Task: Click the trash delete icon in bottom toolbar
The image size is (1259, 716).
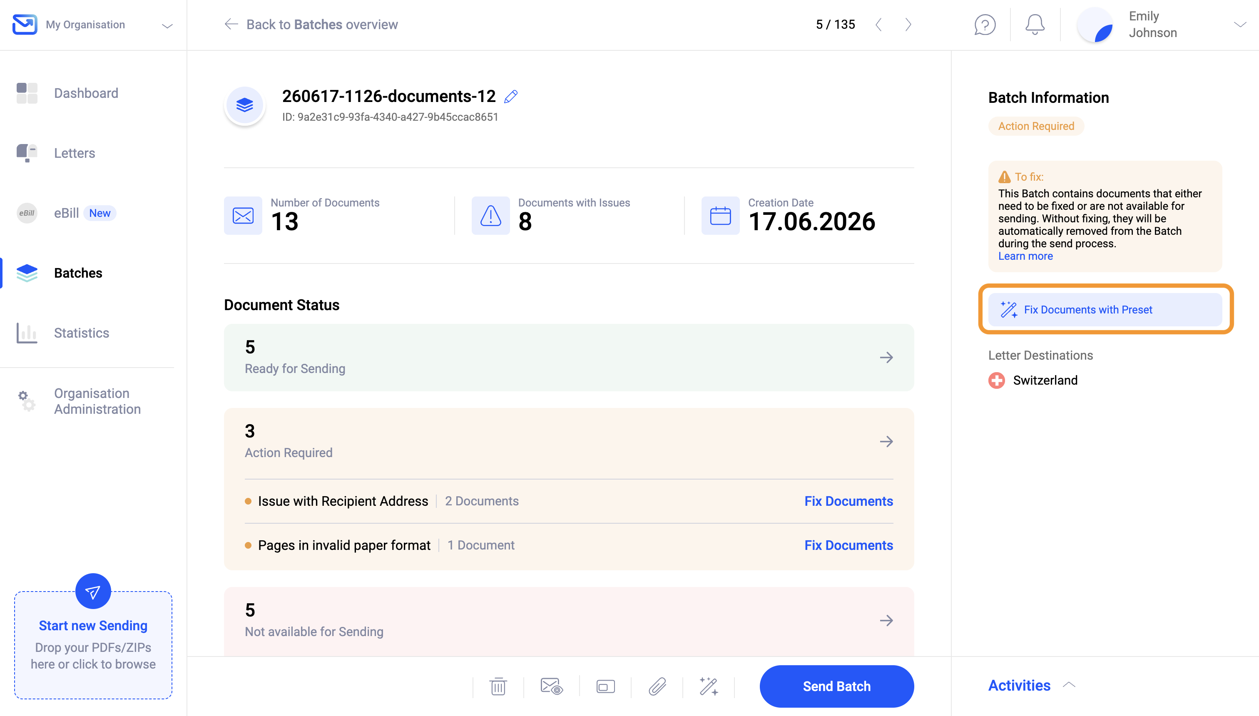Action: pos(498,686)
